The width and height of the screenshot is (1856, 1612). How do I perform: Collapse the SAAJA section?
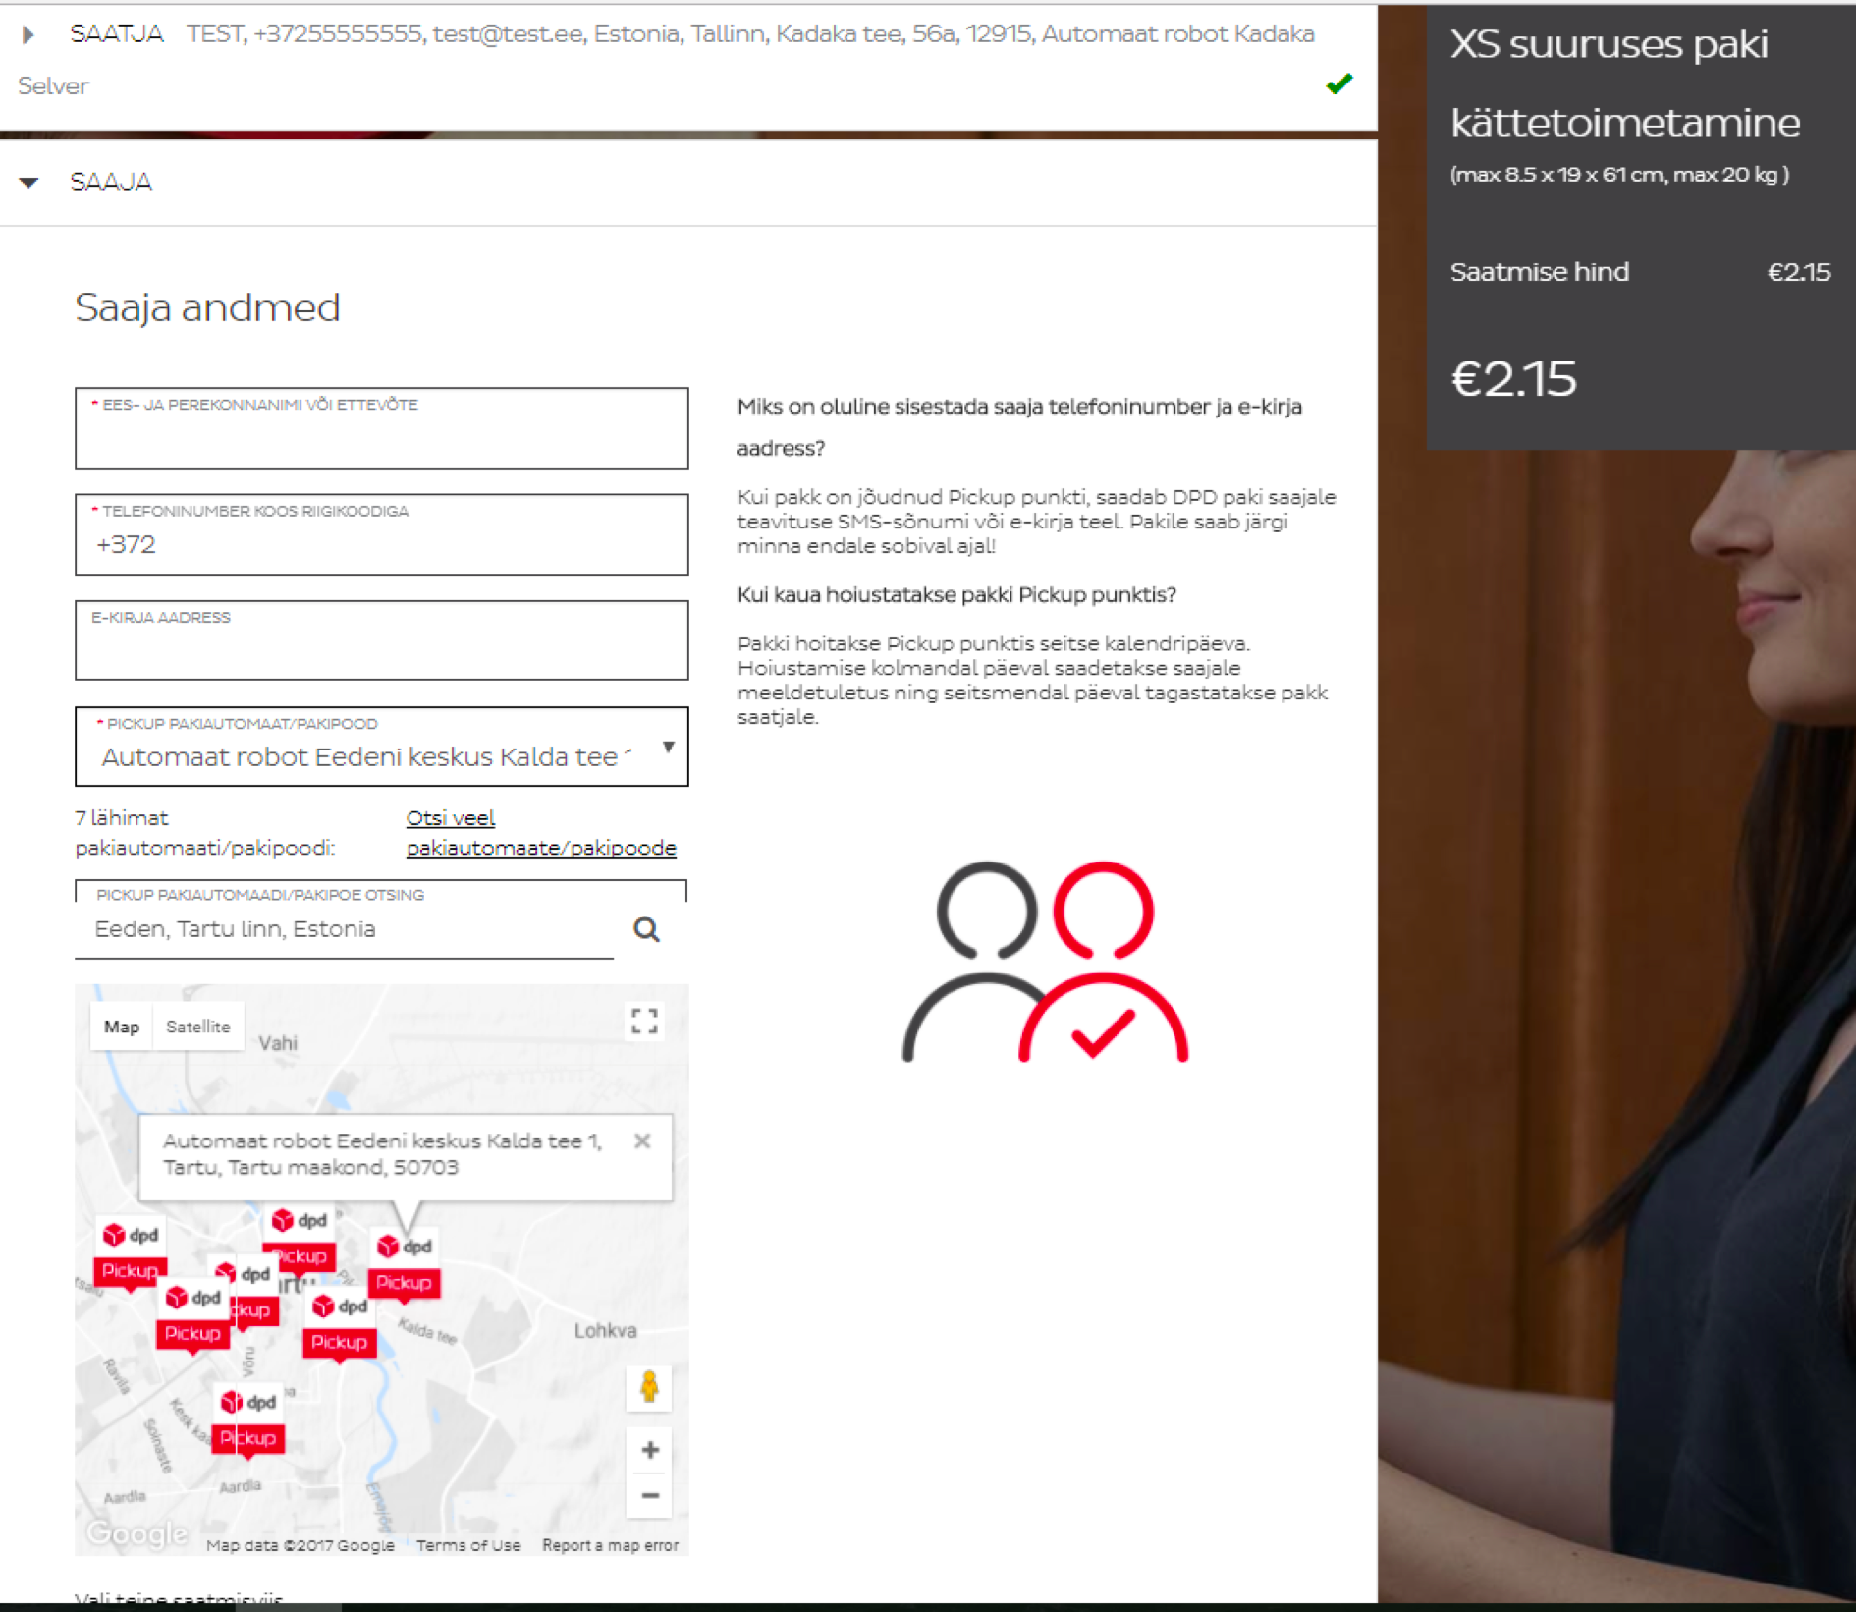28,182
